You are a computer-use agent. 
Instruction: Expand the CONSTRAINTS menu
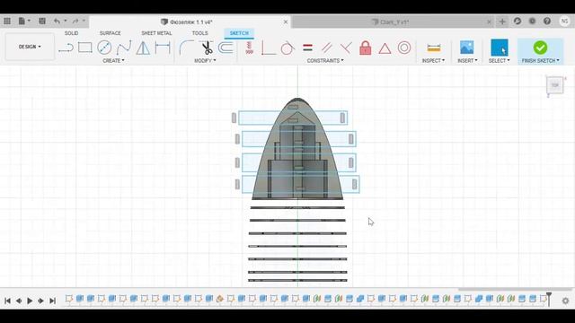coord(325,60)
